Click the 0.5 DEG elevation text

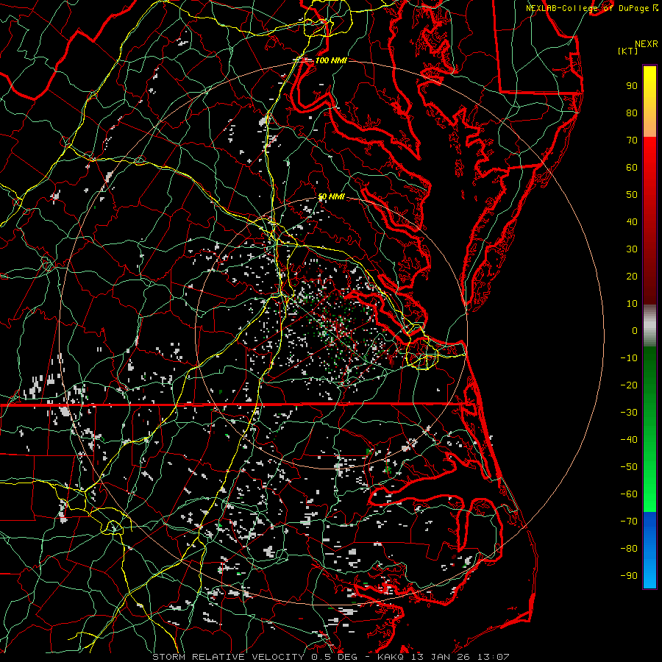point(334,657)
